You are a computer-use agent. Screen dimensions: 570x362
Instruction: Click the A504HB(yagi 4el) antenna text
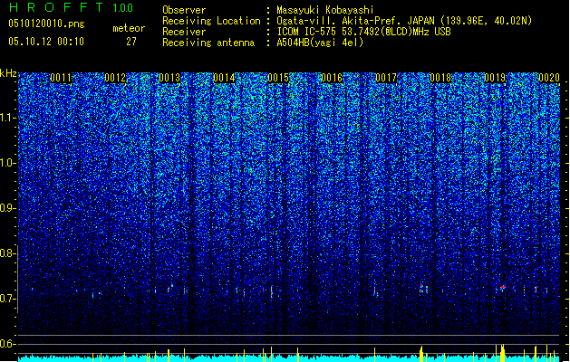tap(320, 43)
